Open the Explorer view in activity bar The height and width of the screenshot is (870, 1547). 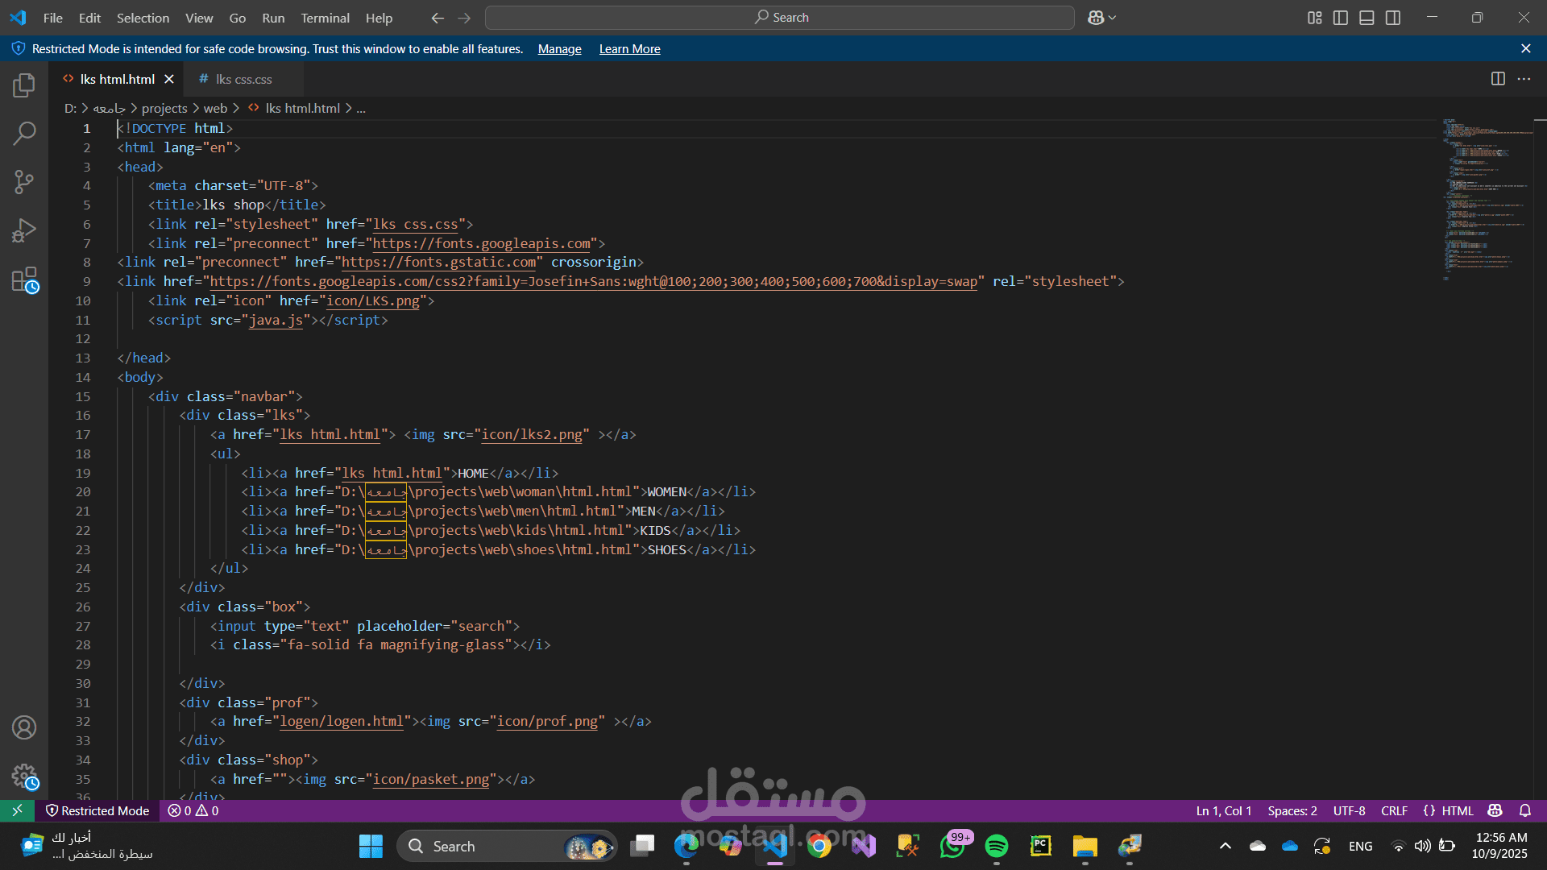(x=24, y=85)
